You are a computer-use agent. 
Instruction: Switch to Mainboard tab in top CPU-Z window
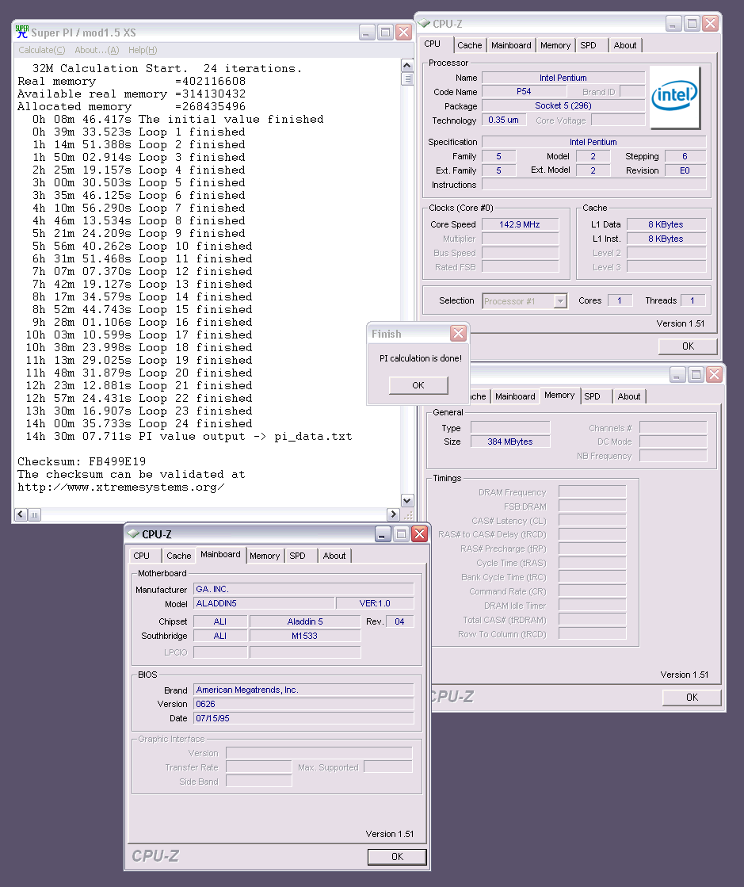[511, 45]
